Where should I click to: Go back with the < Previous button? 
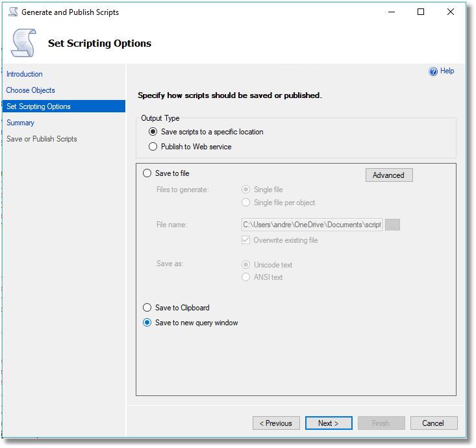pyautogui.click(x=276, y=423)
